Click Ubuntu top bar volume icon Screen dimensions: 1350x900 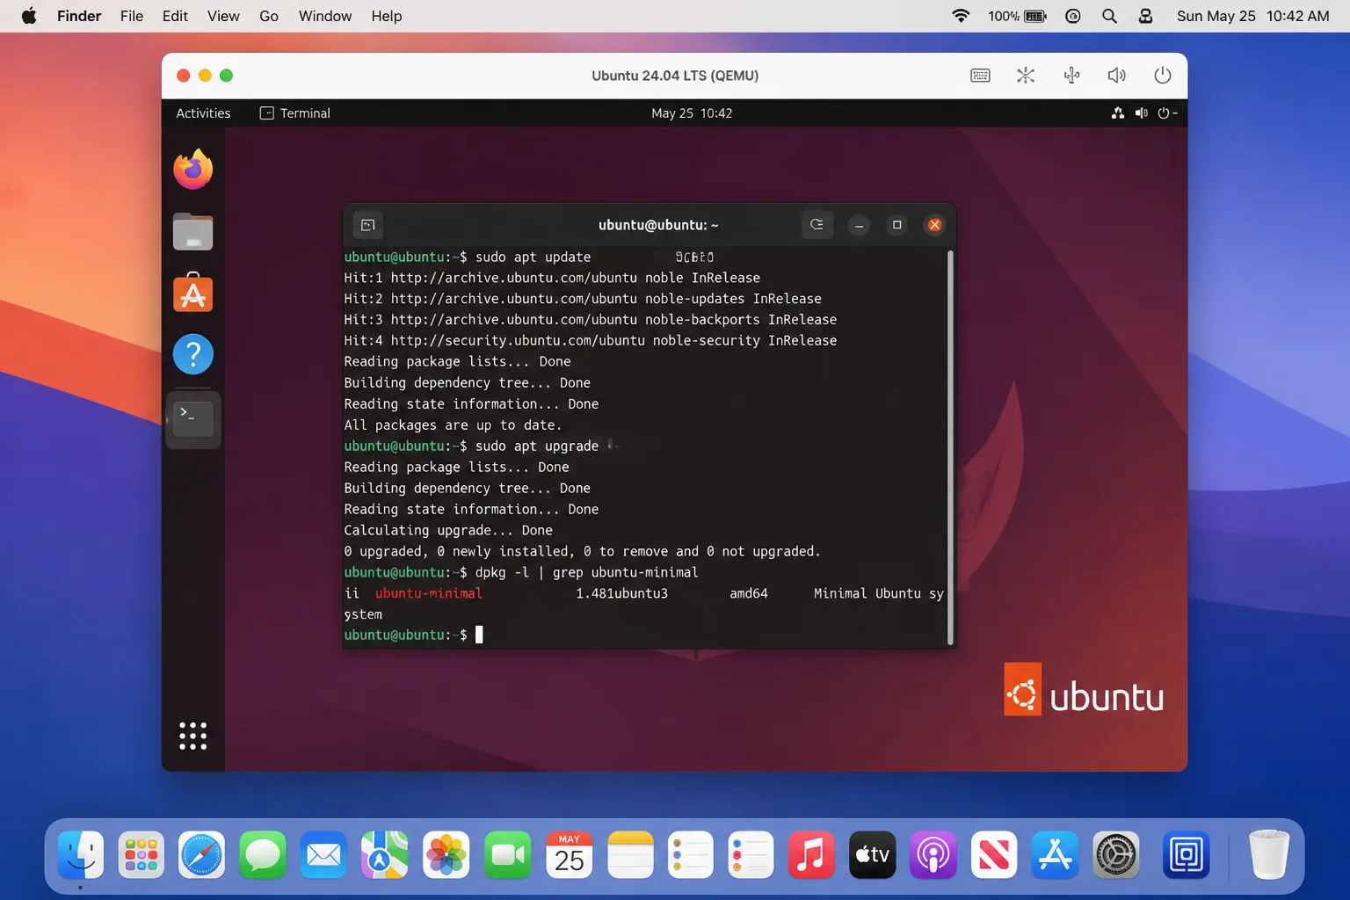(x=1141, y=113)
